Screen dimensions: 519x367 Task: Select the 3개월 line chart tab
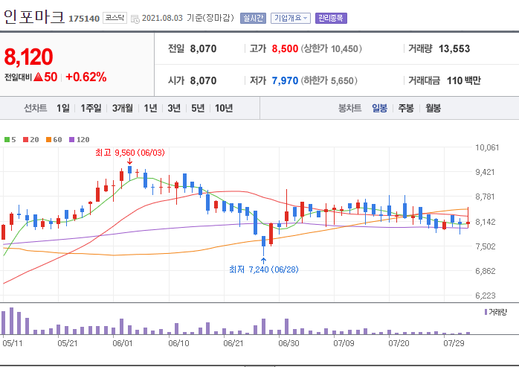coord(123,108)
